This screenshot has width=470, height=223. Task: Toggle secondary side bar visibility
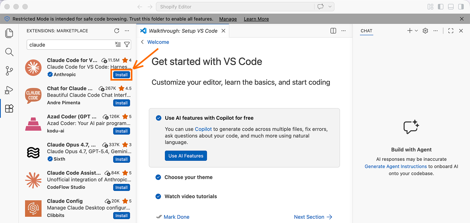[461, 7]
